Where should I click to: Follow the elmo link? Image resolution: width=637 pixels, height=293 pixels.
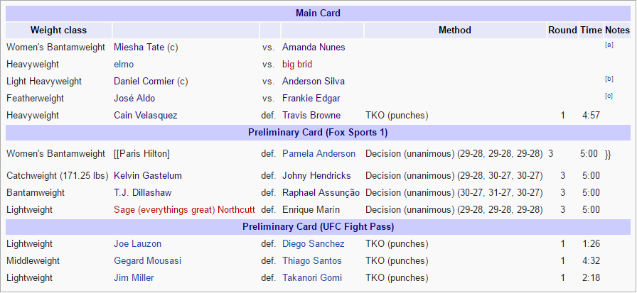point(124,65)
